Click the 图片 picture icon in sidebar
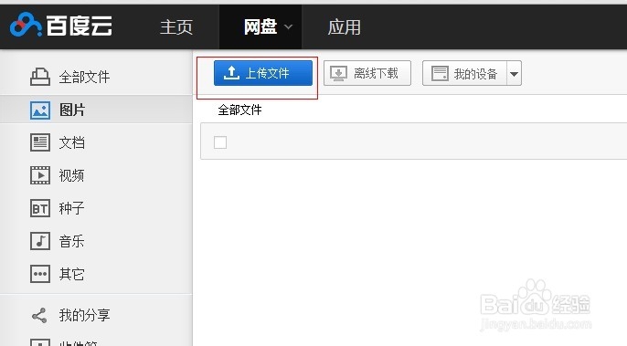 pyautogui.click(x=40, y=110)
